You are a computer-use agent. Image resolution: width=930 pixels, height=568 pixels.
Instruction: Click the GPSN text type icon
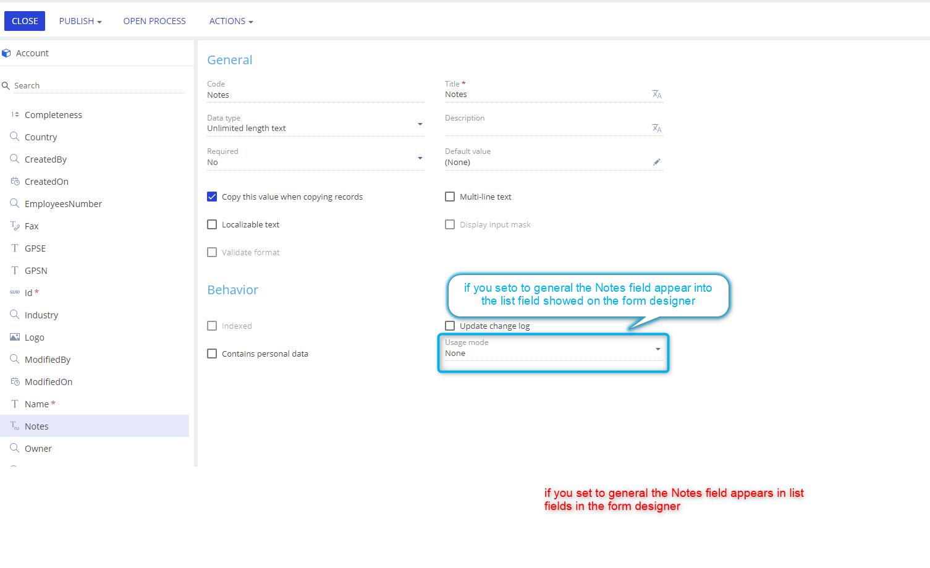[15, 270]
